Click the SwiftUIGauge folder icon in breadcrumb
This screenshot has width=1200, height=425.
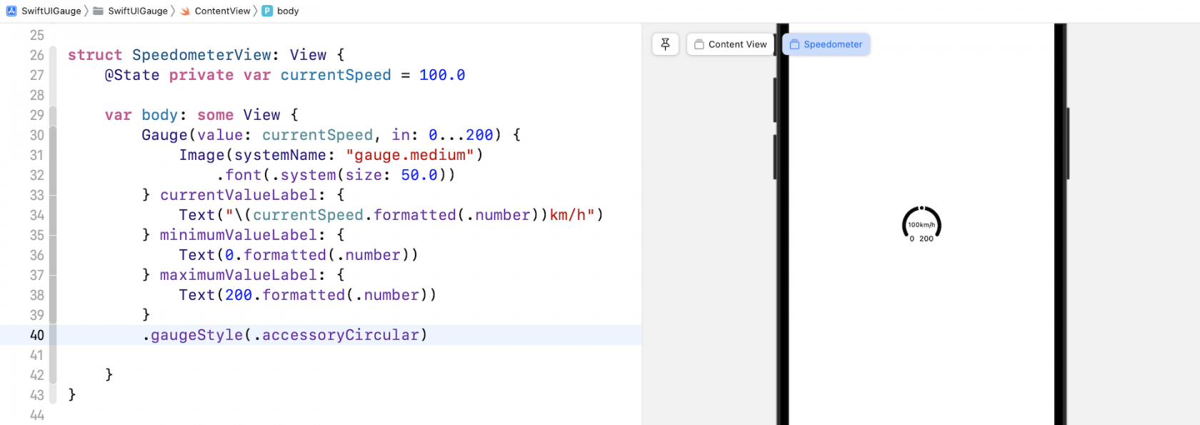pos(99,11)
